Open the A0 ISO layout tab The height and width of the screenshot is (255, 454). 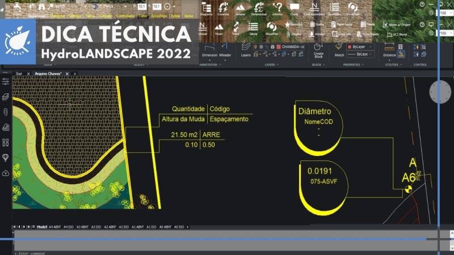(179, 227)
